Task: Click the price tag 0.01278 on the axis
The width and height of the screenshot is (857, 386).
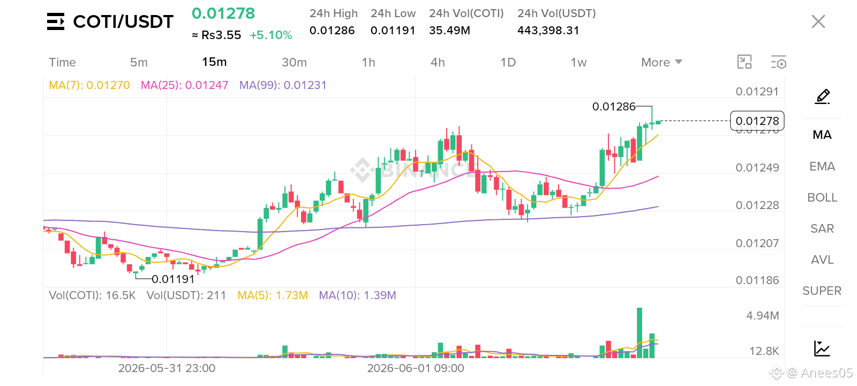Action: pyautogui.click(x=757, y=121)
